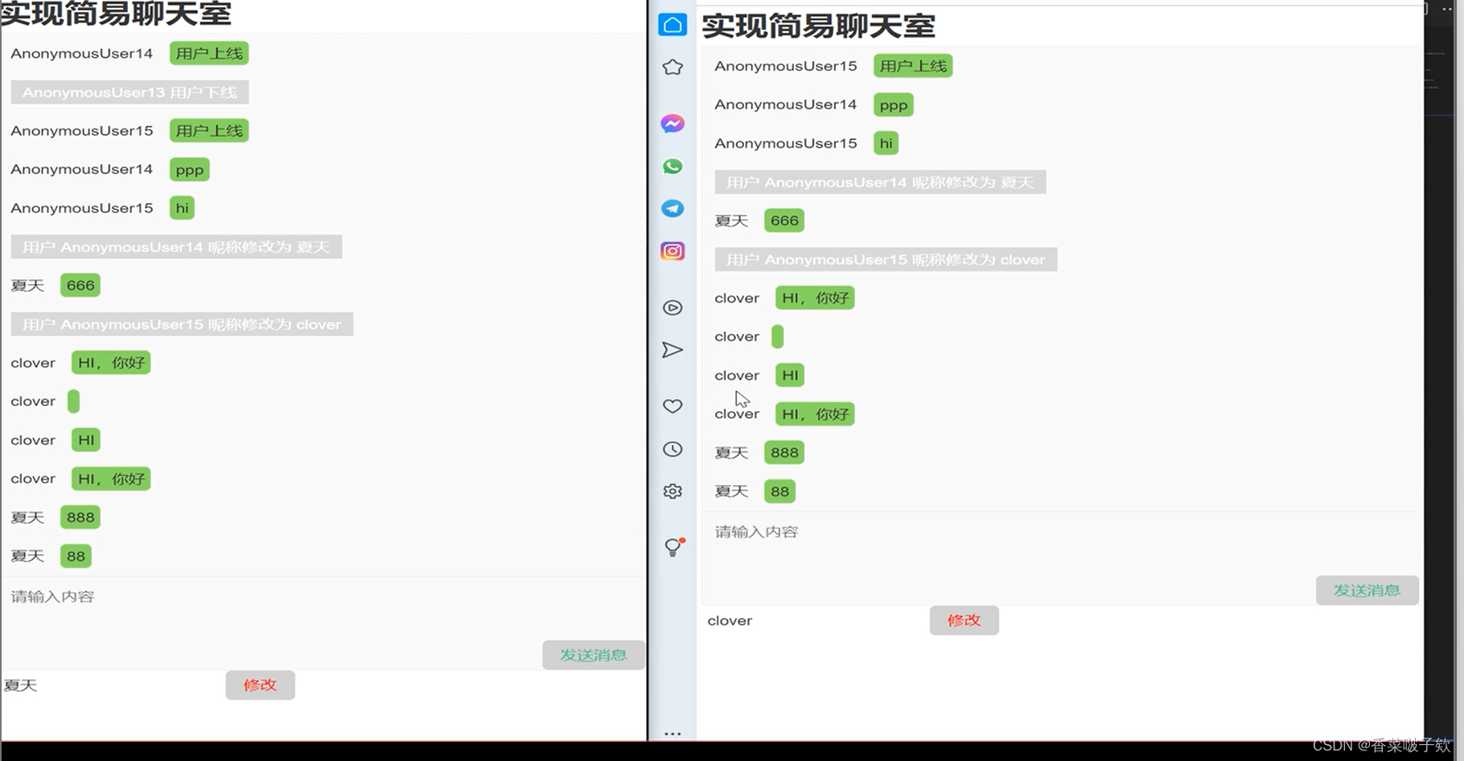Click the 昵称修改为 clover notice in left window
The image size is (1464, 761).
click(182, 324)
